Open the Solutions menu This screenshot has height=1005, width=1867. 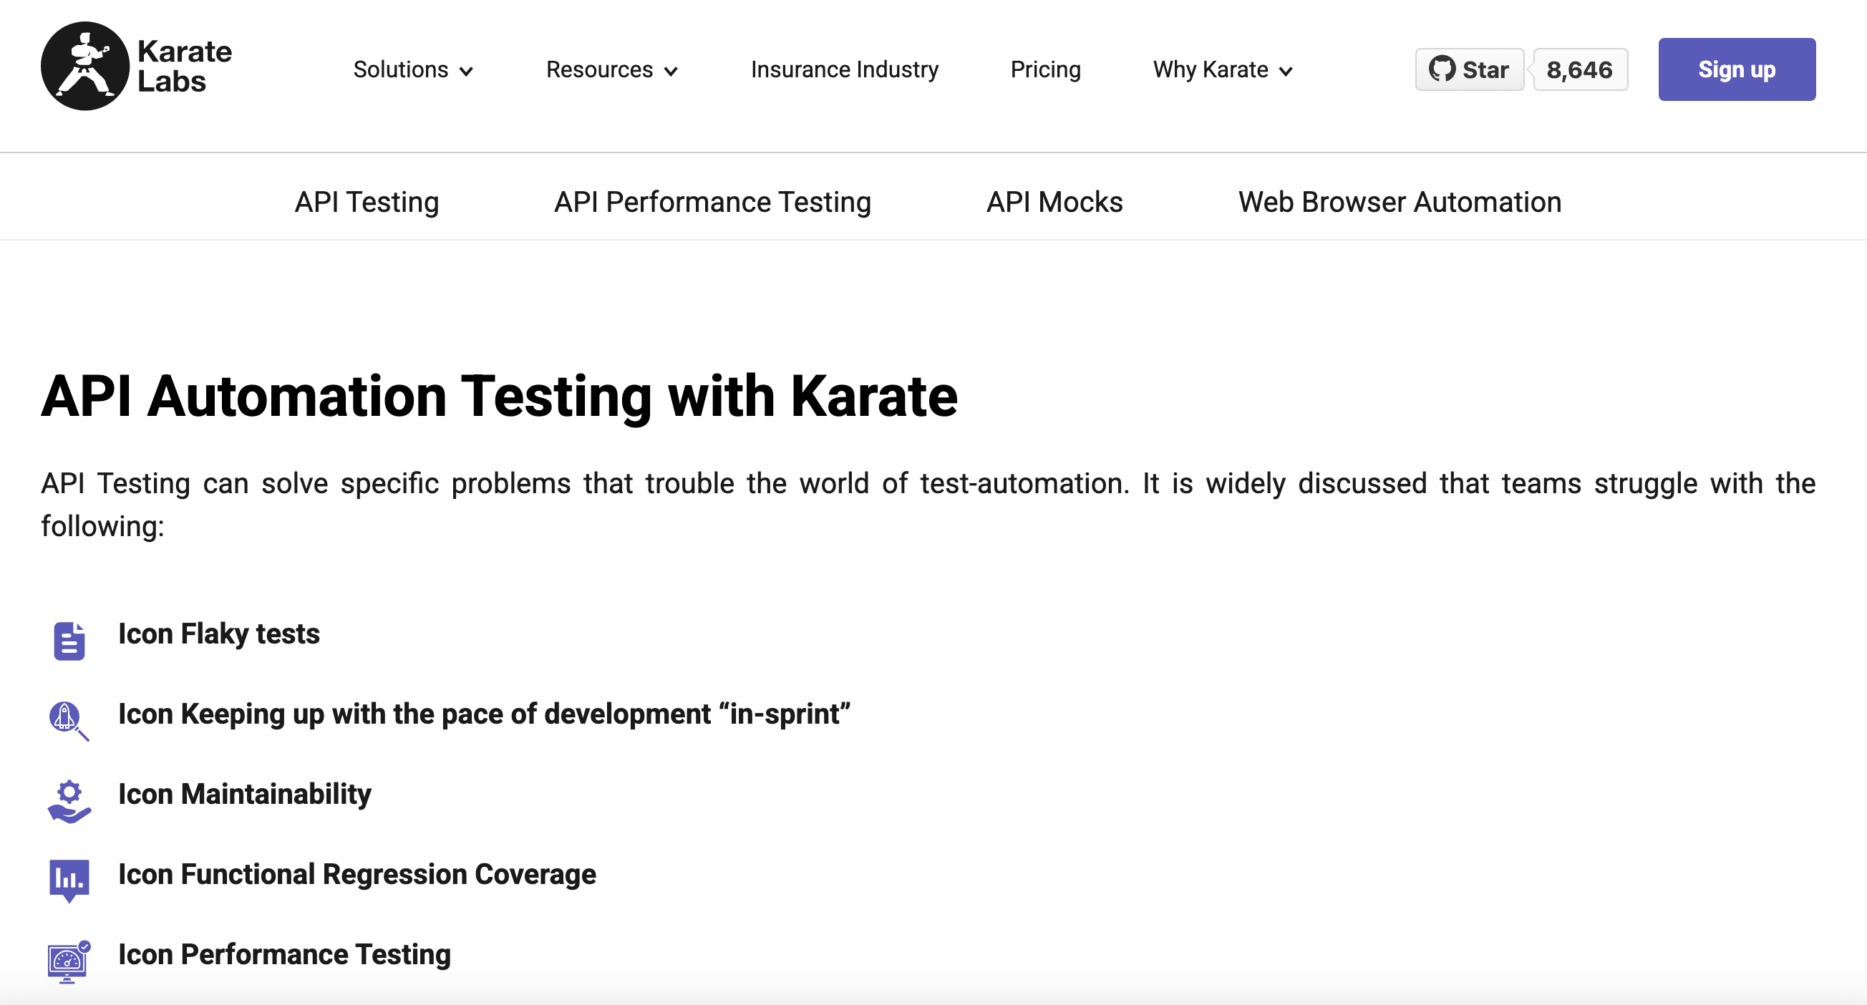413,69
